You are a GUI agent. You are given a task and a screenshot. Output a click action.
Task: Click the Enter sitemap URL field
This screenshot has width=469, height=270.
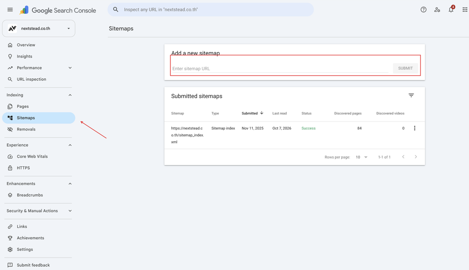coord(280,69)
